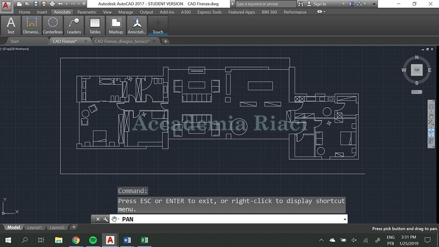Click the Save icon in quick access toolbar

(36, 4)
